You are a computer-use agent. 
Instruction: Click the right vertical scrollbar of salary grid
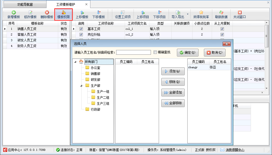(x=267, y=57)
